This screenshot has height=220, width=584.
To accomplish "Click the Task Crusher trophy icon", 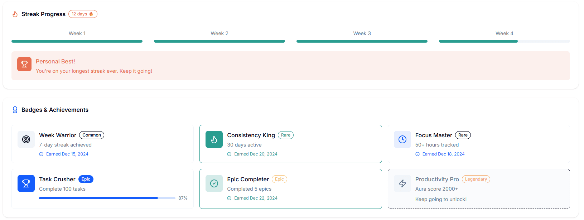I will click(26, 183).
